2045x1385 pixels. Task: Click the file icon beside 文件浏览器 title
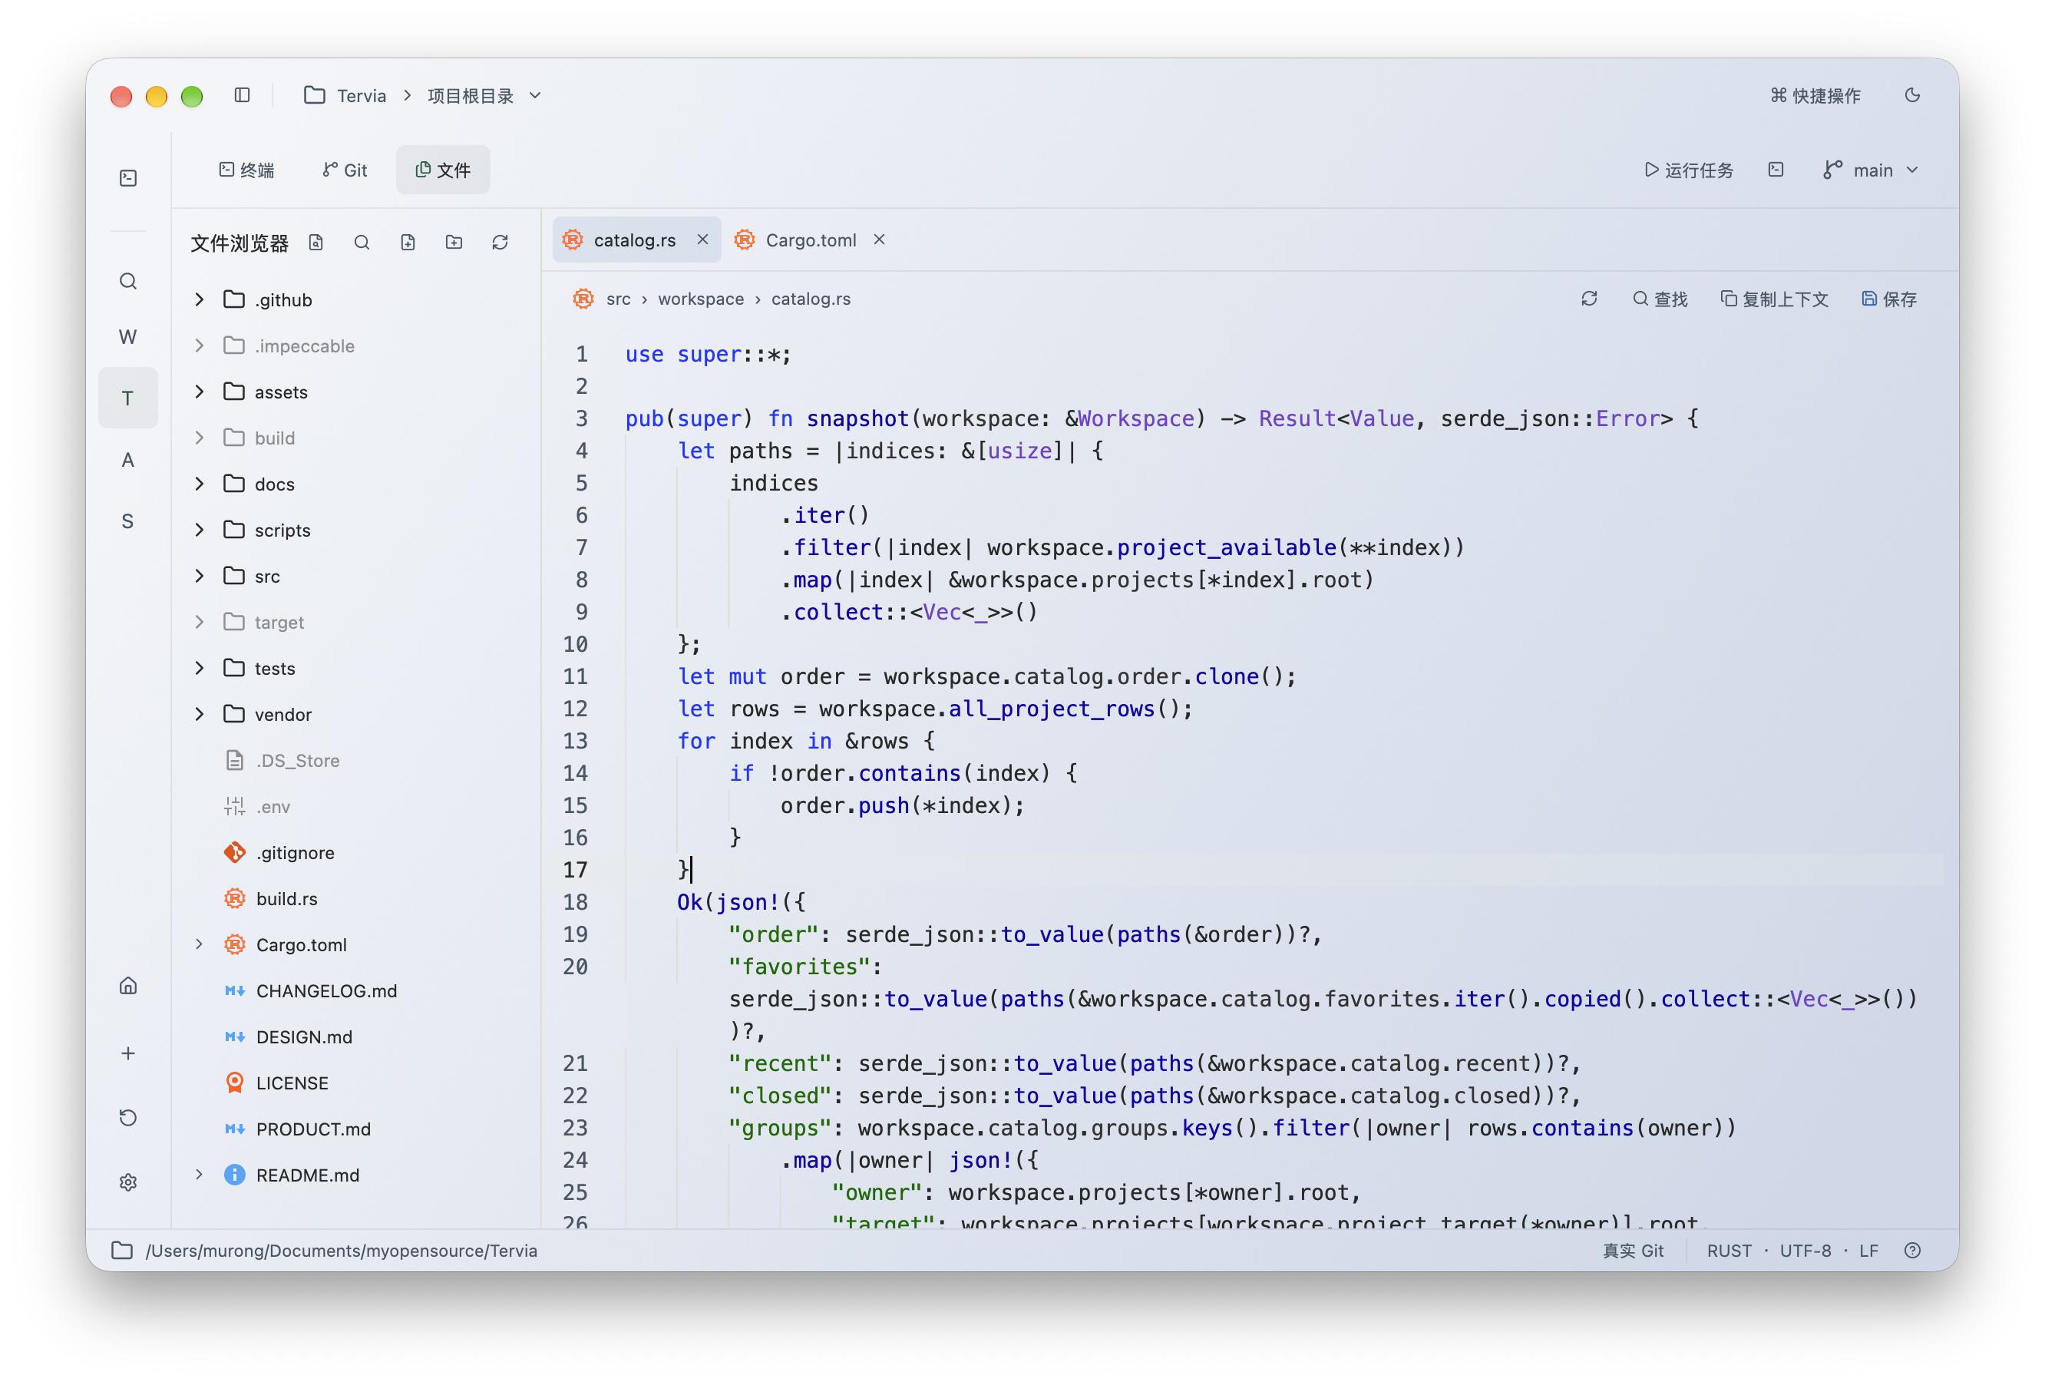pos(316,242)
